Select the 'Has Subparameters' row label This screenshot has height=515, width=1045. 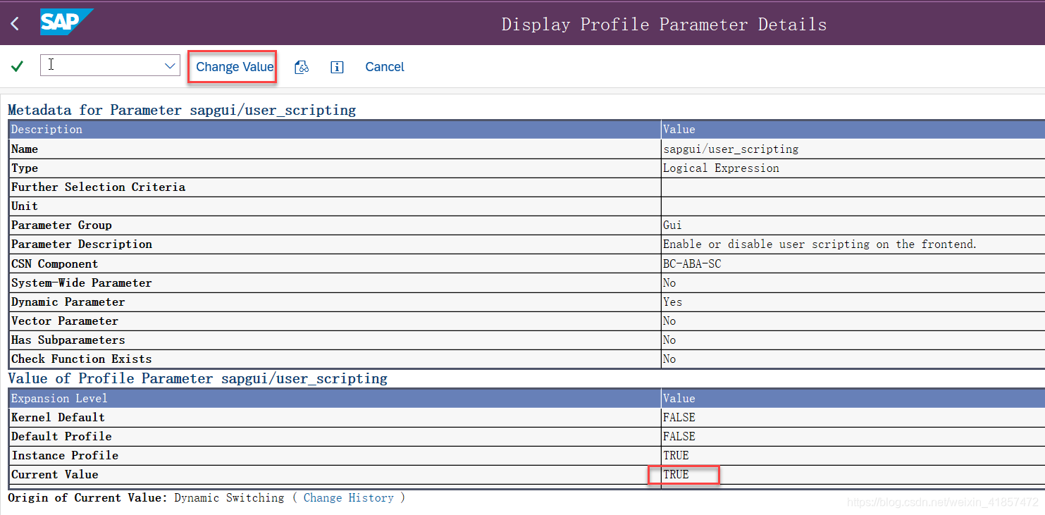tap(68, 340)
